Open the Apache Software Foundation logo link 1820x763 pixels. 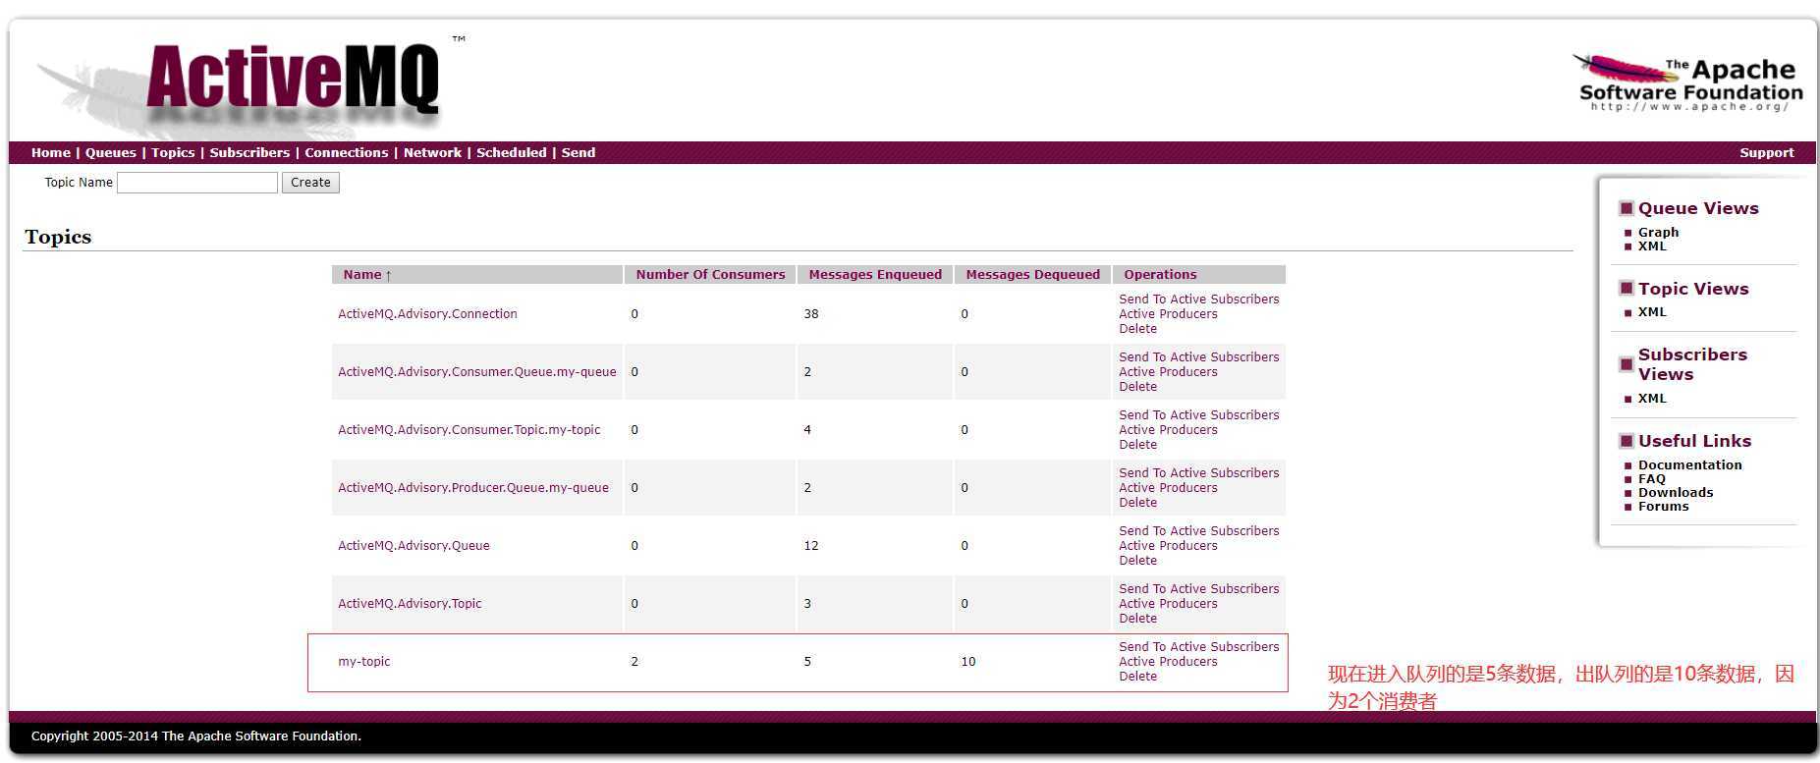point(1688,82)
